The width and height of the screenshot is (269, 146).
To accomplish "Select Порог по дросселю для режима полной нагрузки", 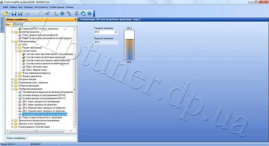I will coord(47,38).
